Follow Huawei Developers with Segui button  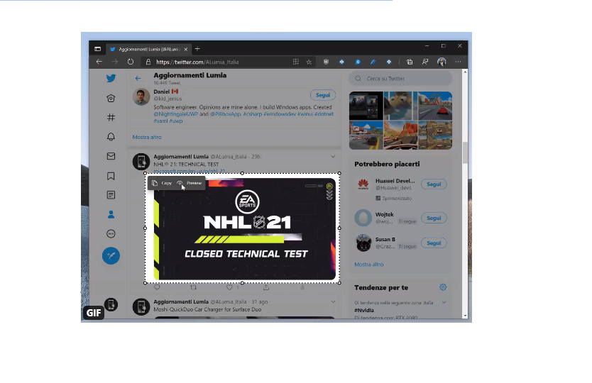pos(433,184)
